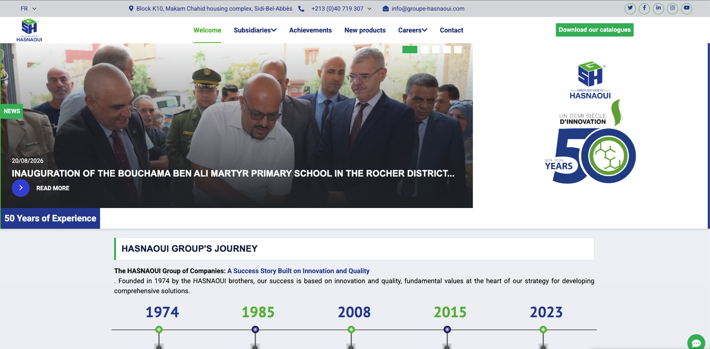Select the fifth carousel slide indicator
This screenshot has height=349, width=710.
pyautogui.click(x=458, y=50)
